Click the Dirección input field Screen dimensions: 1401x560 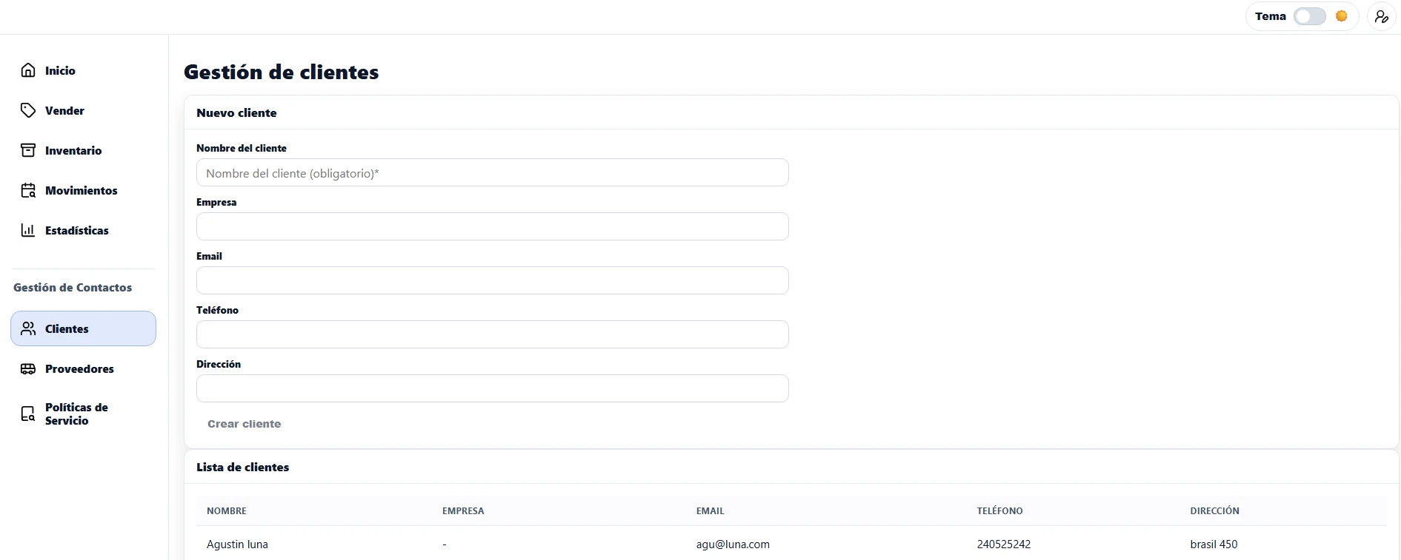click(x=492, y=388)
